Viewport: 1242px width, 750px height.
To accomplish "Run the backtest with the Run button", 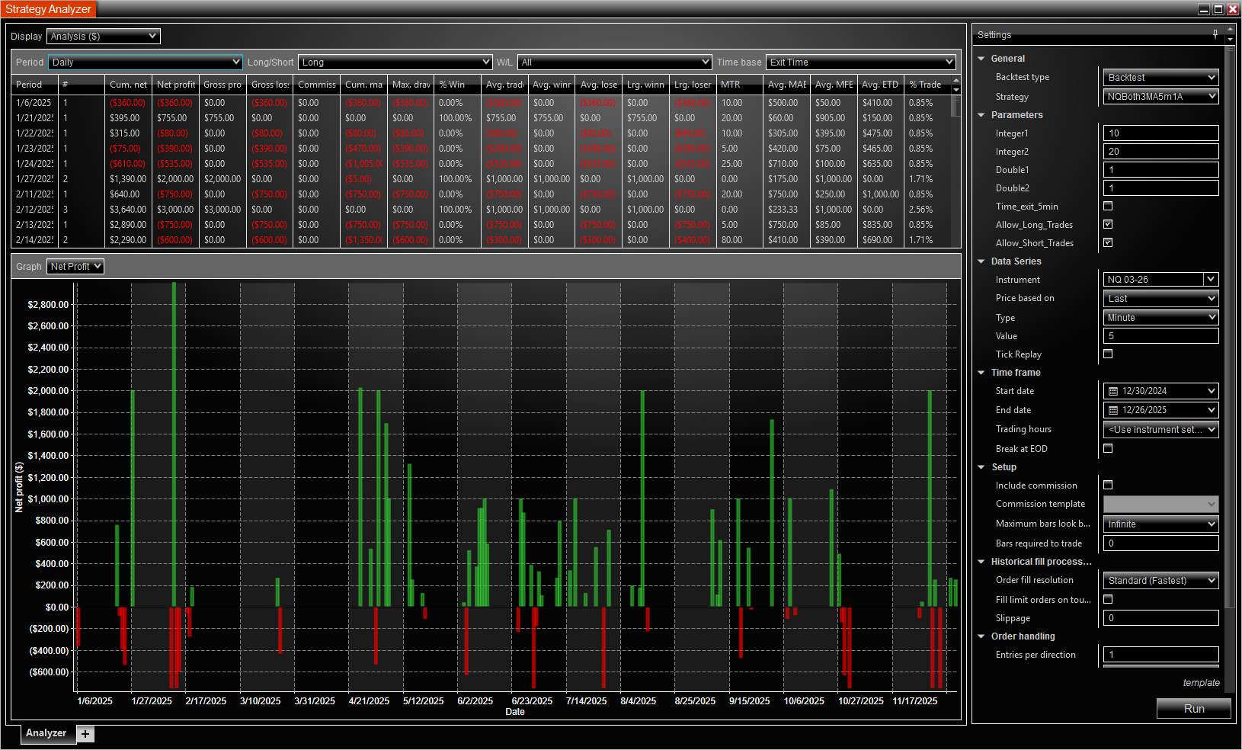I will click(1193, 709).
